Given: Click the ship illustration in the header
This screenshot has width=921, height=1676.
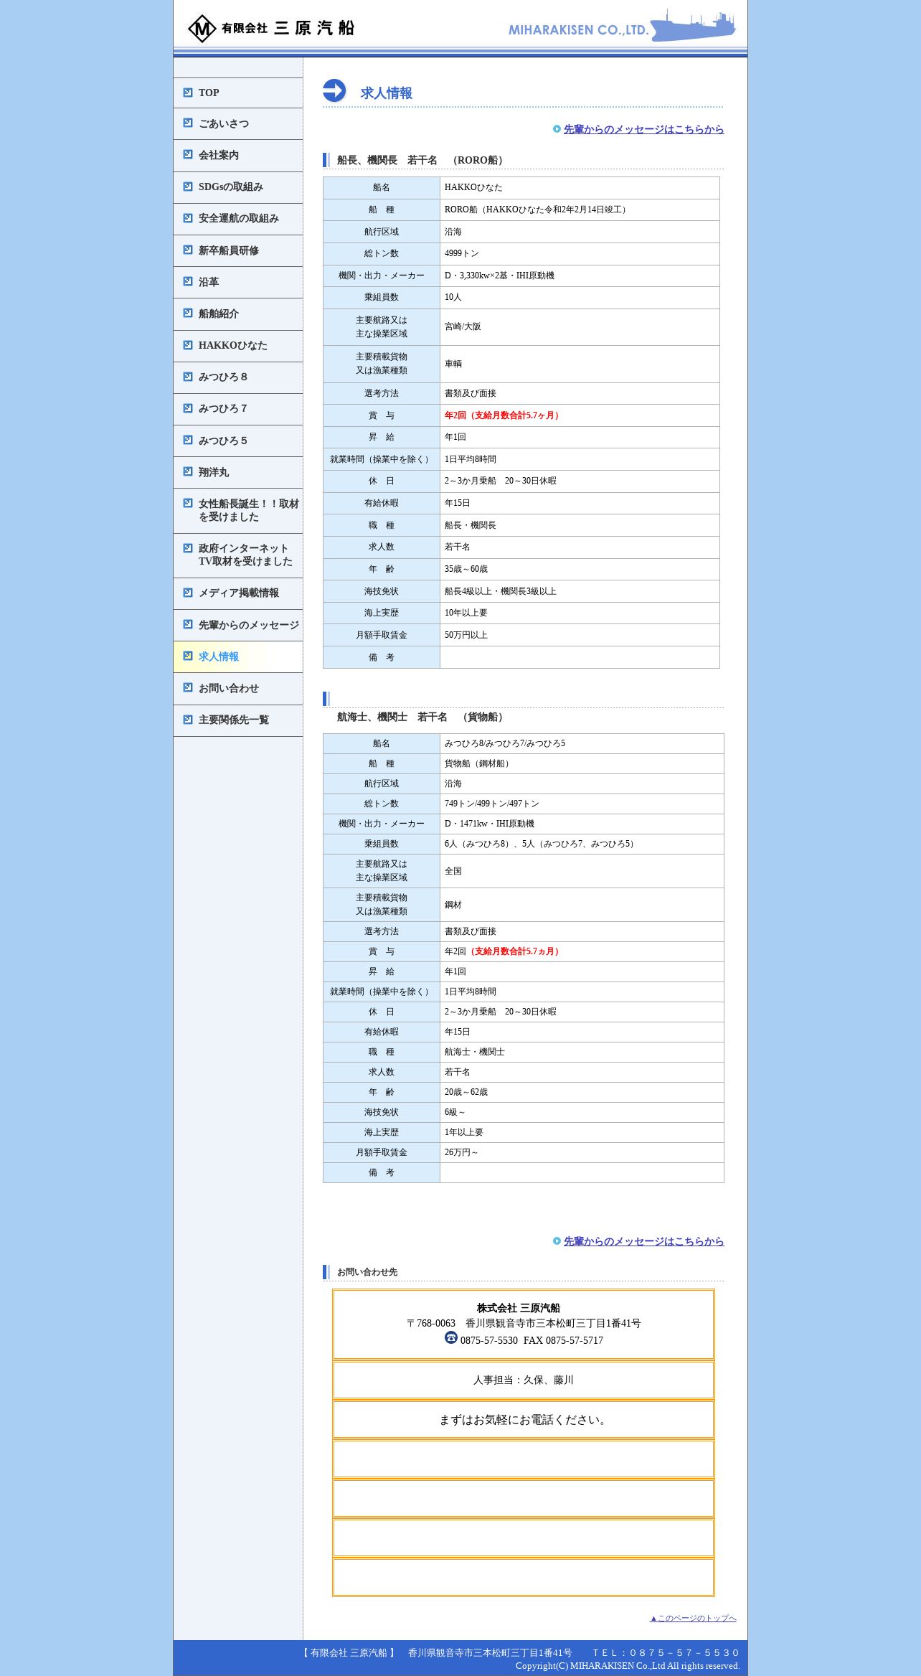Looking at the screenshot, I should click(693, 25).
